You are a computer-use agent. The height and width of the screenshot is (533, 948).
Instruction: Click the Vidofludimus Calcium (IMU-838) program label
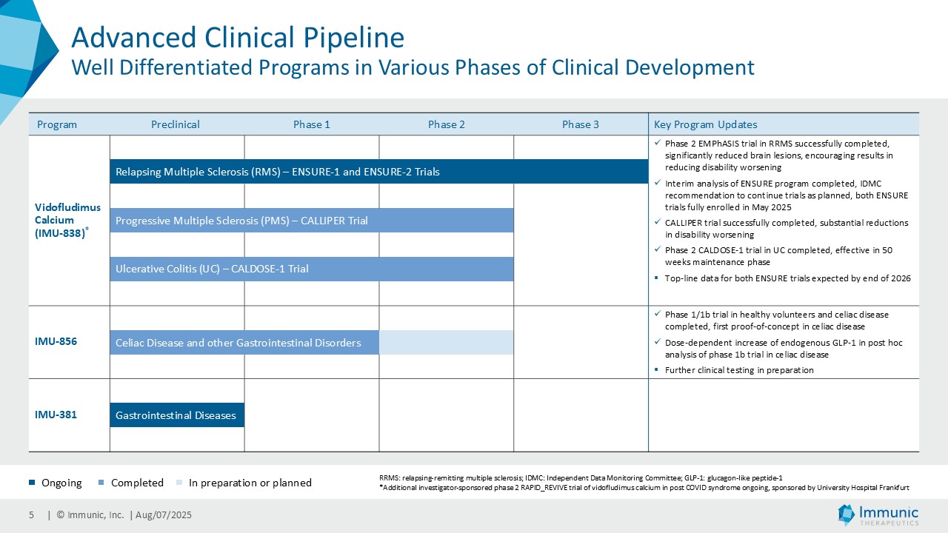68,220
